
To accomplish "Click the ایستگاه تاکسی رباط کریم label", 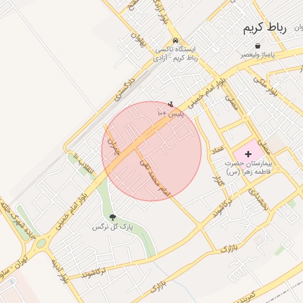I will point(175,53).
